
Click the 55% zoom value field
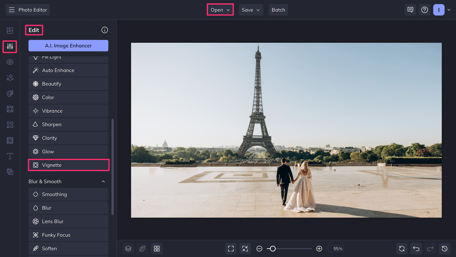point(336,248)
